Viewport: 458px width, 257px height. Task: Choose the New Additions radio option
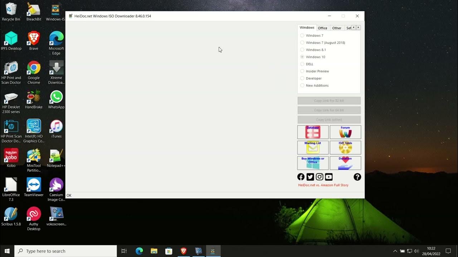pos(315,85)
